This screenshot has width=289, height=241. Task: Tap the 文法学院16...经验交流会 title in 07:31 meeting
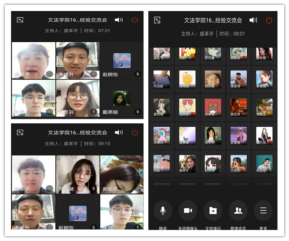click(77, 20)
